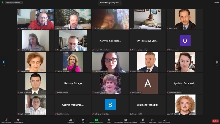This screenshot has height=124, width=220.
Task: Go to previous page of participants
Action: point(4,62)
